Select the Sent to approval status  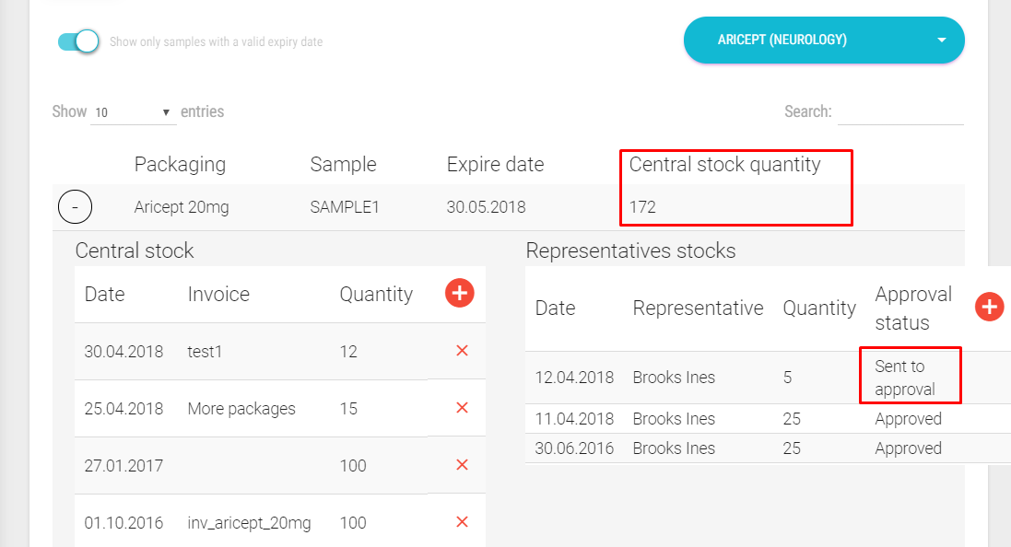(x=904, y=378)
